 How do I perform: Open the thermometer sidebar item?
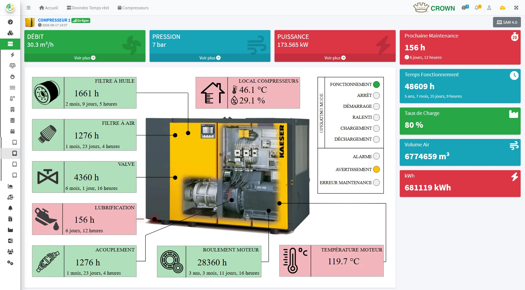[12, 98]
